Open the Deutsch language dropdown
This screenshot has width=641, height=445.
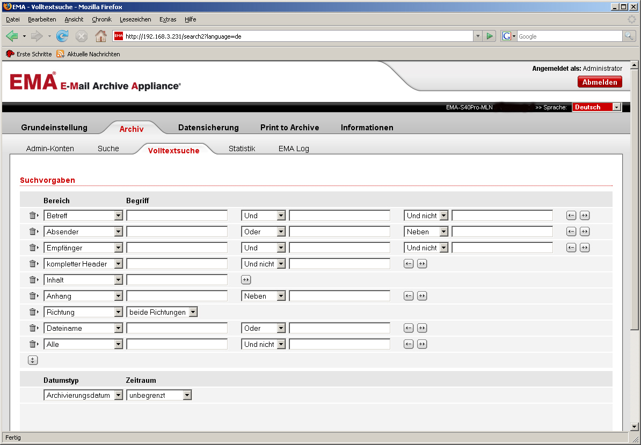click(597, 107)
